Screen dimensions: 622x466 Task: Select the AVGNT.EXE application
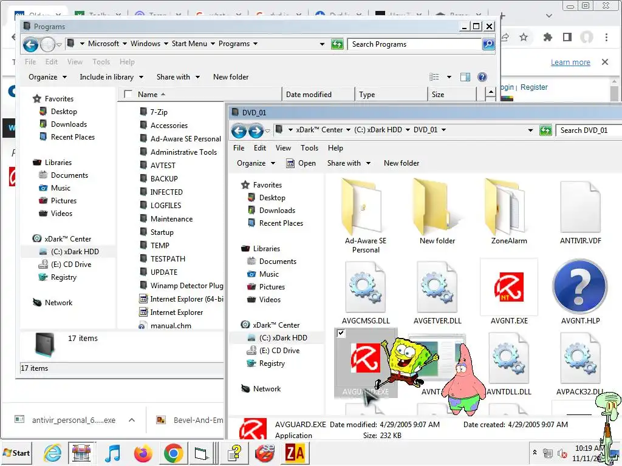[509, 292]
